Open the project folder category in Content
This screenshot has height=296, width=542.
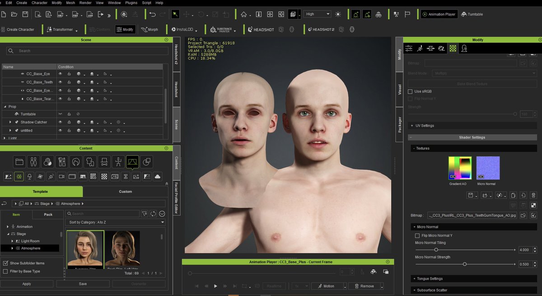pyautogui.click(x=19, y=161)
